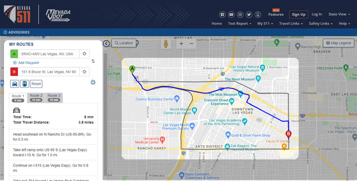Click The Mob Museum map pin

pos(241,94)
